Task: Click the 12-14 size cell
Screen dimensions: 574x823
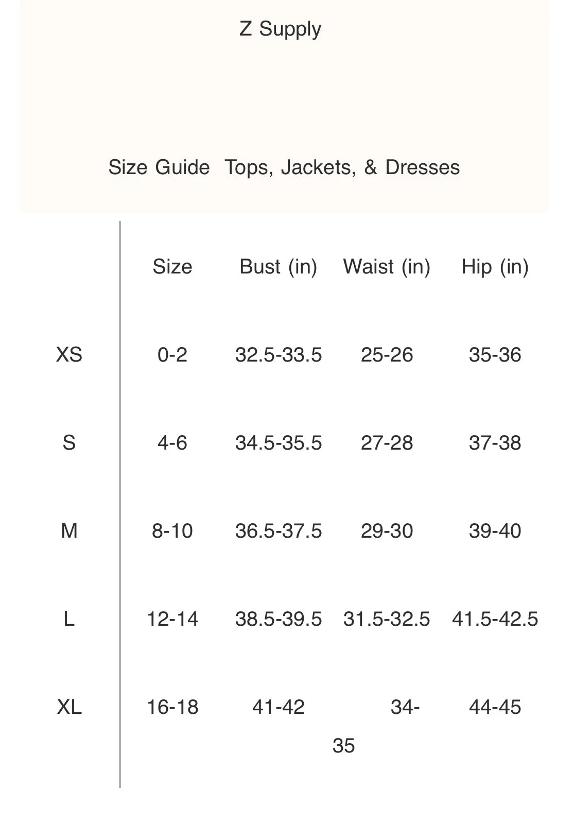Action: (172, 619)
